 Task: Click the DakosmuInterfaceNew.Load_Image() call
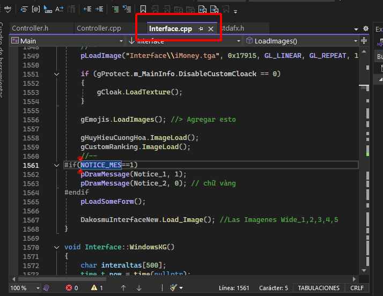pyautogui.click(x=148, y=220)
